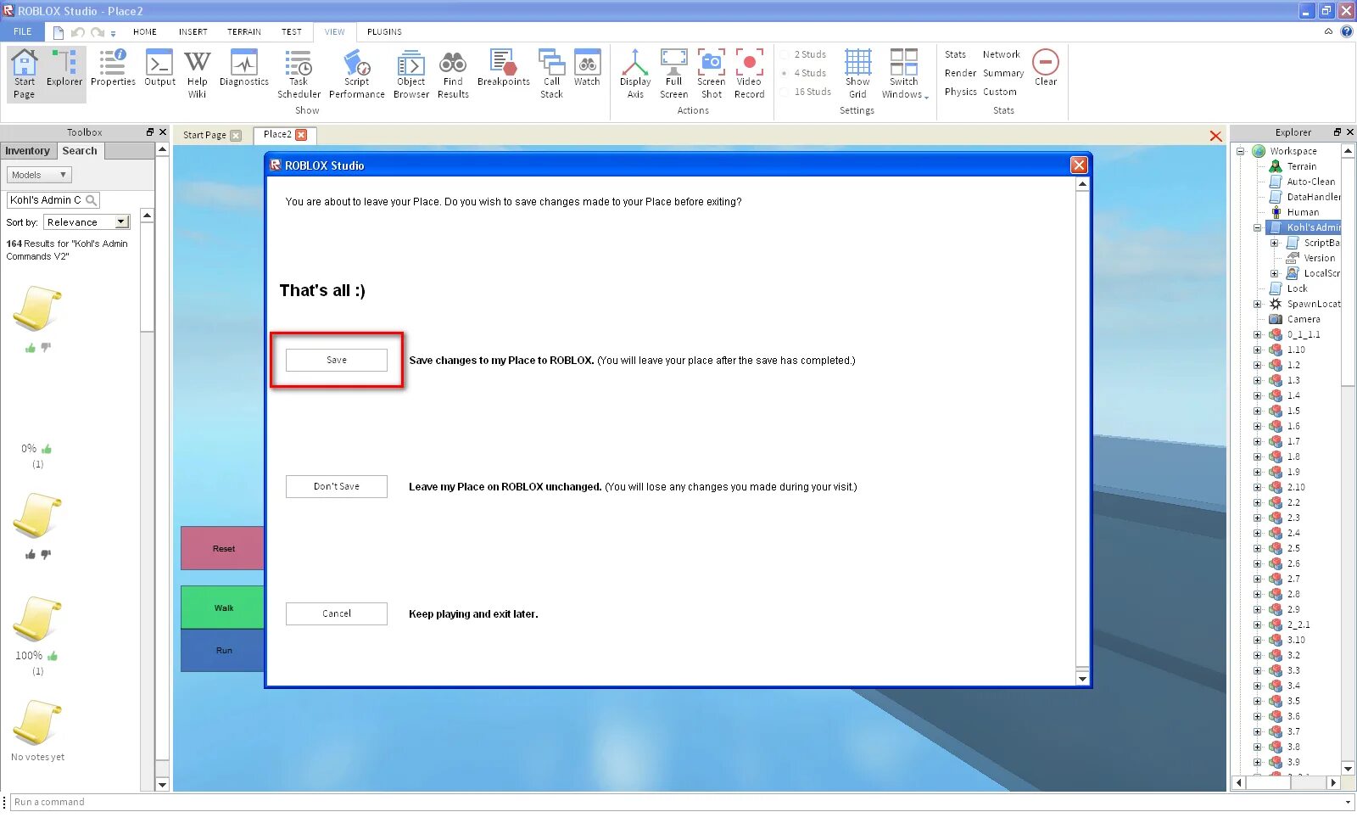Image resolution: width=1357 pixels, height=840 pixels.
Task: Switch to the HOME ribbon tab
Action: click(x=145, y=31)
